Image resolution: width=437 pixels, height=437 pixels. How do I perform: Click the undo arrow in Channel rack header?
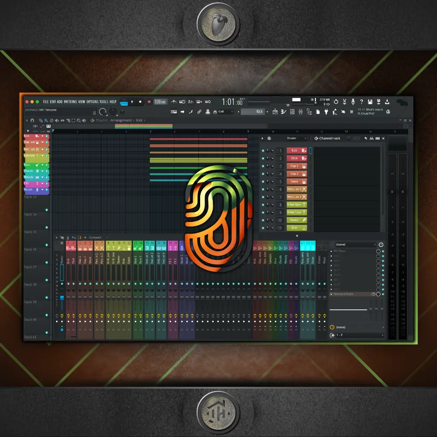pyautogui.click(x=365, y=139)
